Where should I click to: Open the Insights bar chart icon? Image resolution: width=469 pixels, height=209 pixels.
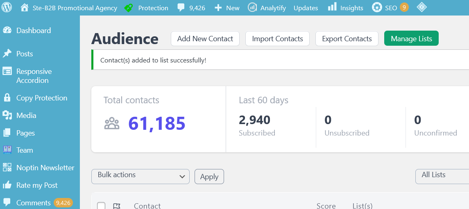point(332,7)
